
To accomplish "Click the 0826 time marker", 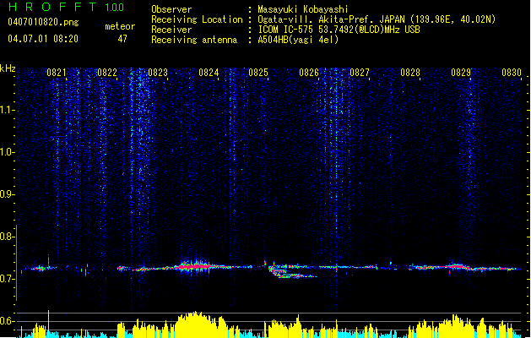I will pyautogui.click(x=309, y=73).
